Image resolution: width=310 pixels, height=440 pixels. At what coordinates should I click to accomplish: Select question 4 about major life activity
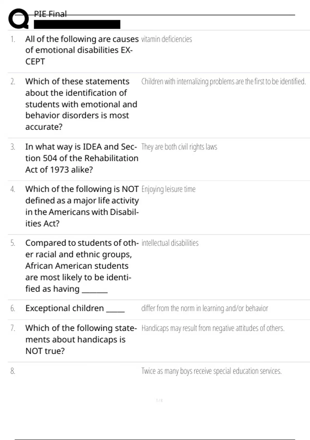point(82,206)
